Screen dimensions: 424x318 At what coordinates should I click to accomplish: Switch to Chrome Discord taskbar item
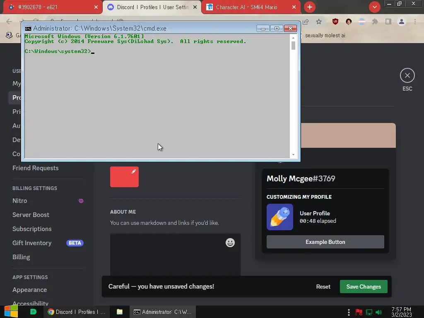point(77,312)
